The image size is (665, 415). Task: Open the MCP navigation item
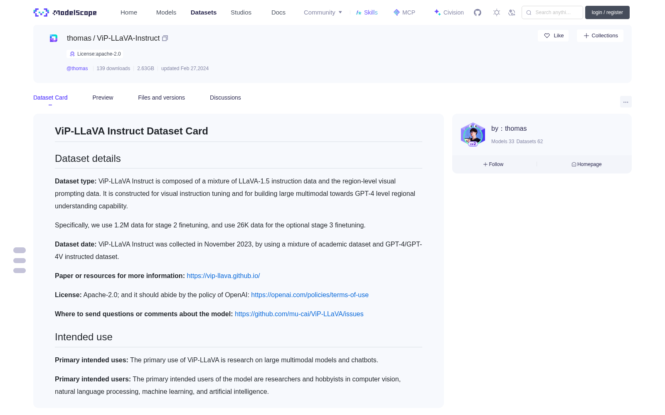[x=404, y=12]
